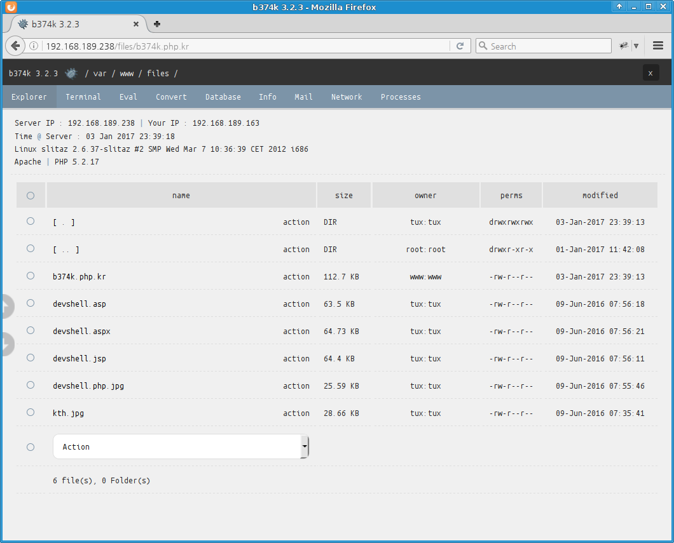The image size is (674, 543).
Task: Open action menu for b374k.php.kr
Action: point(296,277)
